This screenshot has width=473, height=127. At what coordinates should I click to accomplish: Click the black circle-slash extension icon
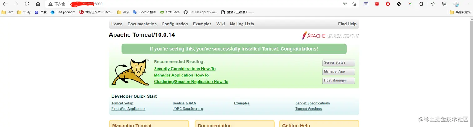click(399, 4)
